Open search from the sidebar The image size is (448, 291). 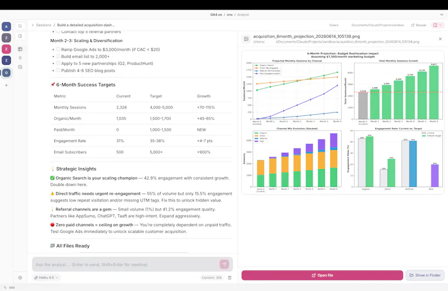(20, 26)
